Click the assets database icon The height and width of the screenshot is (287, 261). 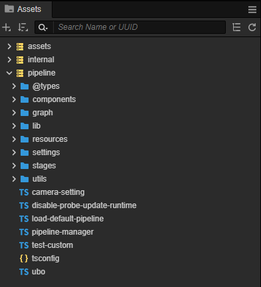pyautogui.click(x=20, y=46)
